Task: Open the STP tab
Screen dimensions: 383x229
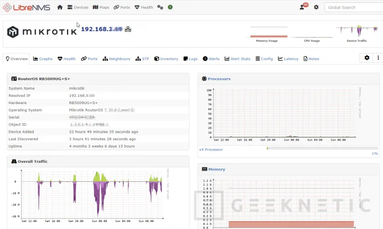Action: (142, 59)
